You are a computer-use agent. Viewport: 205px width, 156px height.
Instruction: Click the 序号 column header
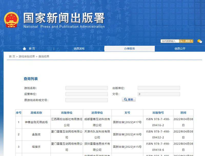click(x=18, y=113)
